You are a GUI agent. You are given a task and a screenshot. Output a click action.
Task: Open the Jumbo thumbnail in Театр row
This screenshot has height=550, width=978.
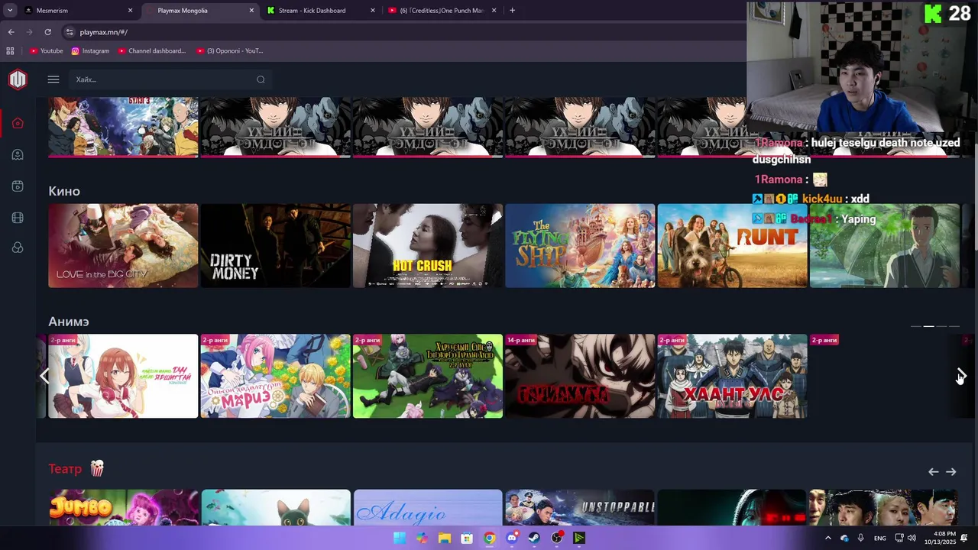click(123, 507)
